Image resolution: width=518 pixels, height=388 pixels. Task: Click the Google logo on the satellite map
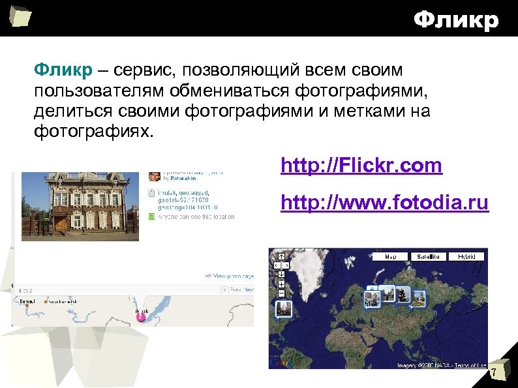pos(284,363)
